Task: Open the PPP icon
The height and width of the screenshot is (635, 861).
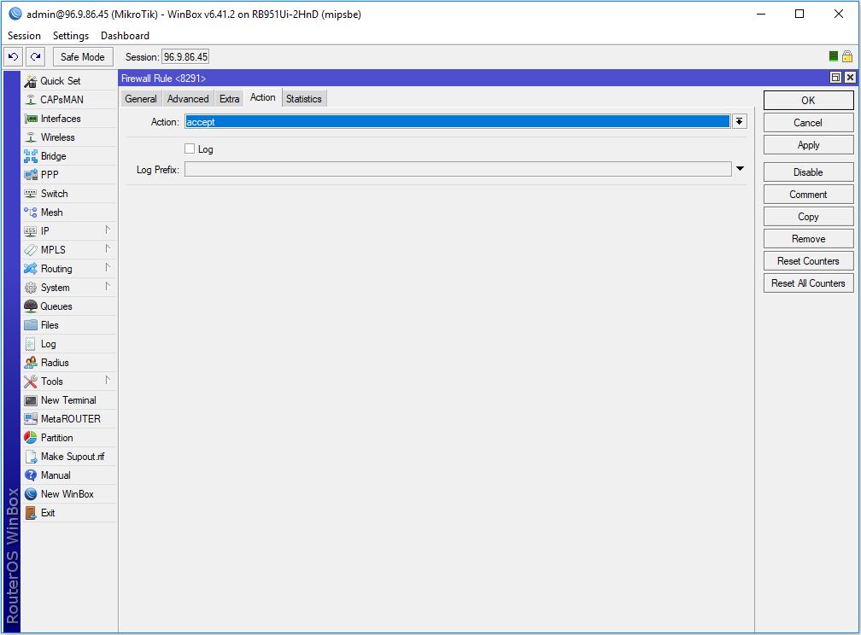Action: tap(31, 175)
